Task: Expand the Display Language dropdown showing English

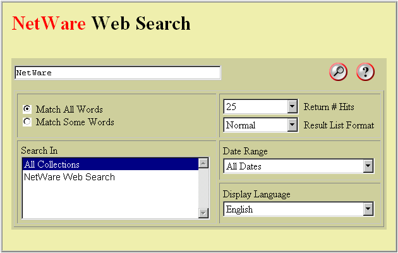Action: (299, 209)
